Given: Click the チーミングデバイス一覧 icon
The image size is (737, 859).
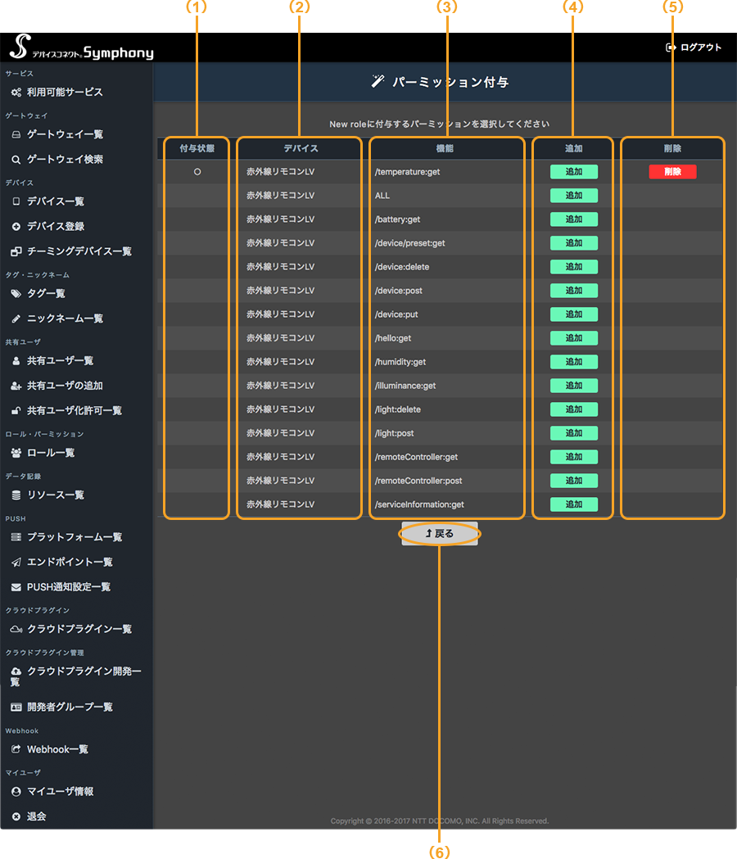Looking at the screenshot, I should [x=16, y=251].
